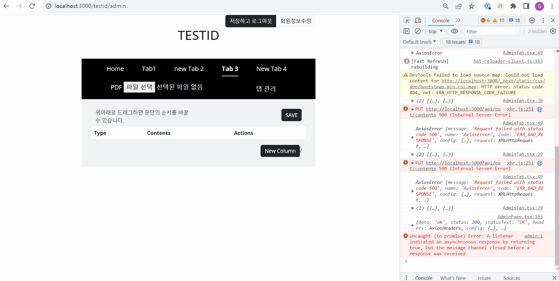Click the SAVE button
This screenshot has height=281, width=559.
pos(291,115)
